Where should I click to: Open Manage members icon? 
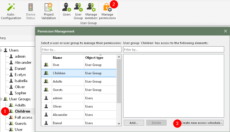91,7
